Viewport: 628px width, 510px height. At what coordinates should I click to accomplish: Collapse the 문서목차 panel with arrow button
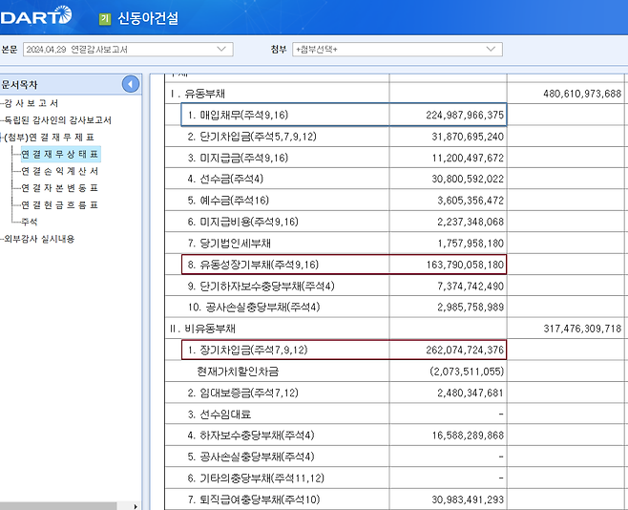tap(131, 84)
